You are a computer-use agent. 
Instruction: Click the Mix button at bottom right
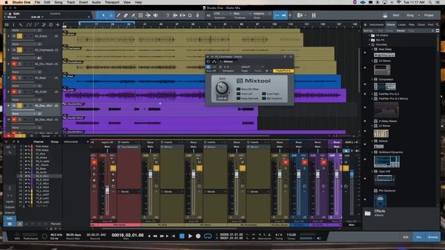(x=419, y=237)
